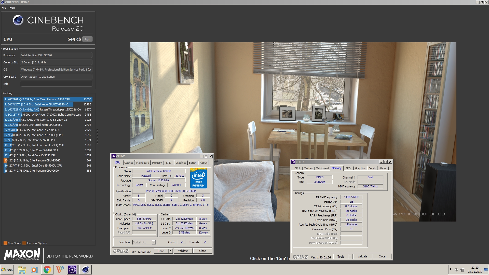Open the Windows Start button
The image size is (489, 275).
tap(7, 270)
